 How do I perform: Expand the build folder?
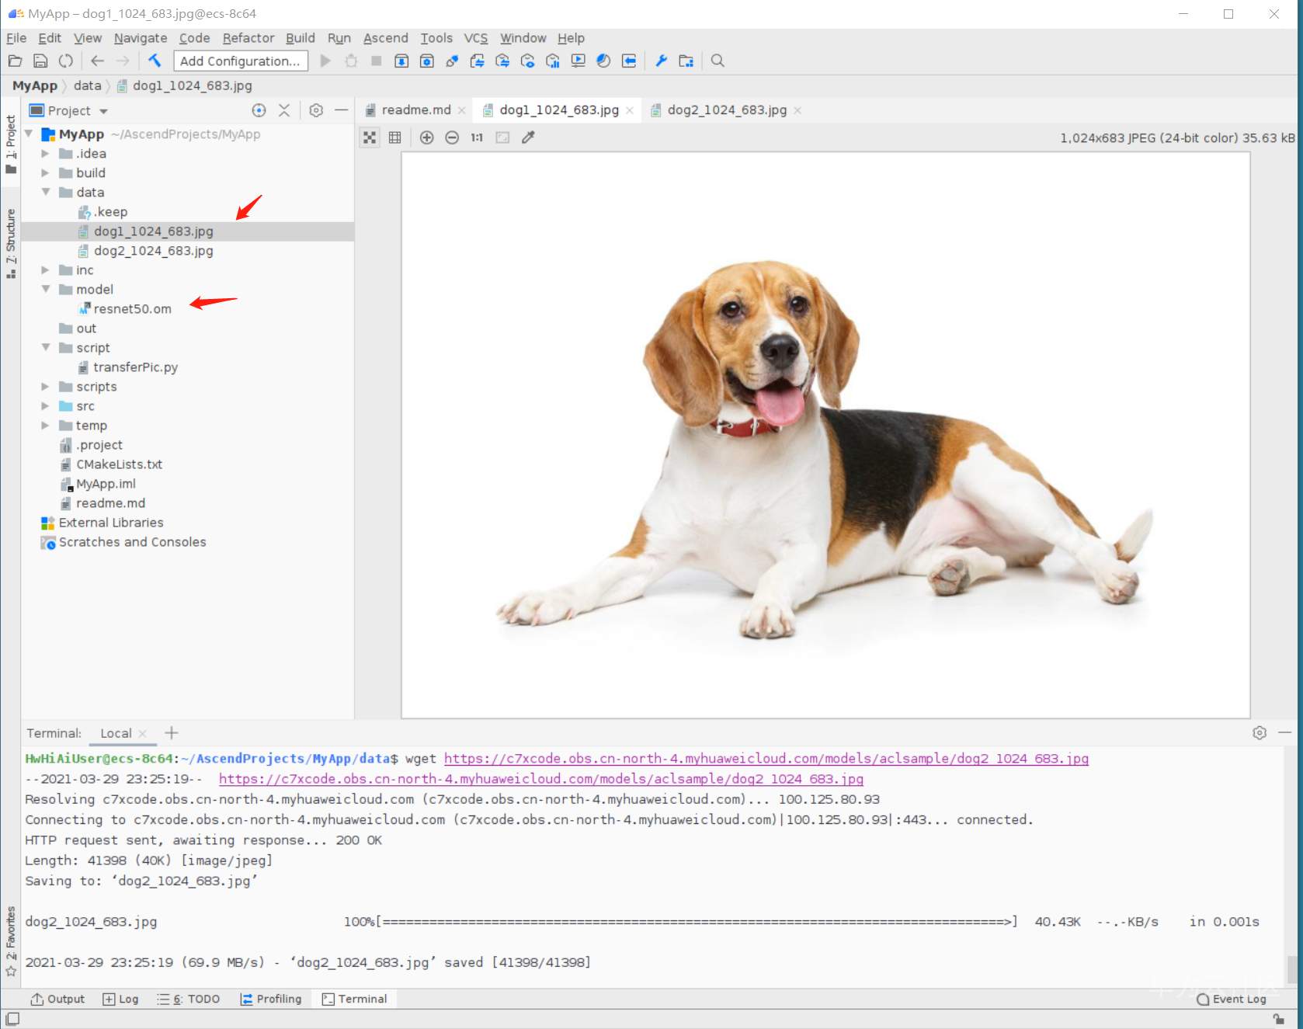click(x=45, y=173)
